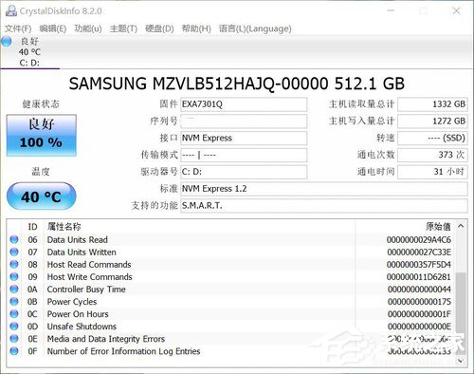Click the disk model title SAMSUNG MZVLB512HAJQ-00000
The image size is (474, 374).
[x=198, y=84]
